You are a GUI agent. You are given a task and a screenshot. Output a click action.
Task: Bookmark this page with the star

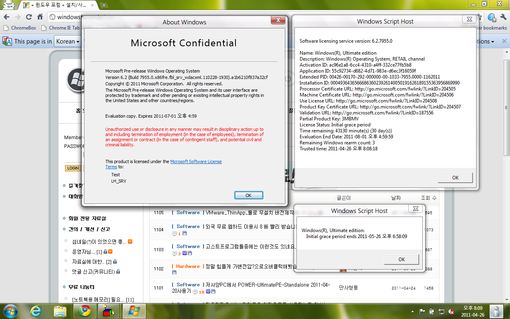point(481,17)
